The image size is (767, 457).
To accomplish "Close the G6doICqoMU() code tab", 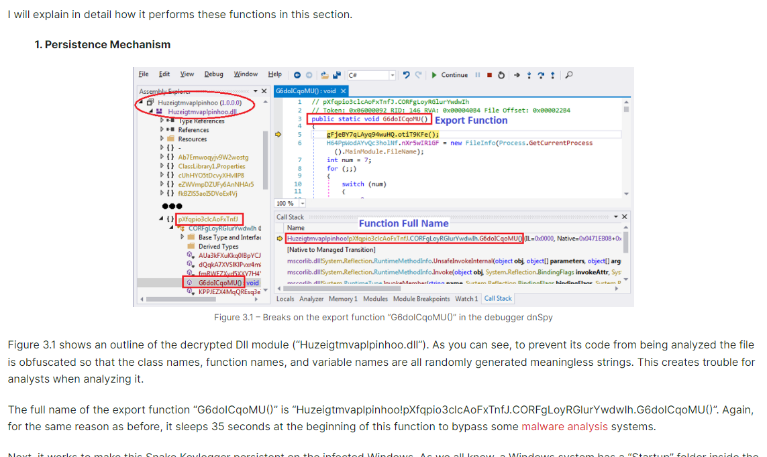I will point(344,91).
